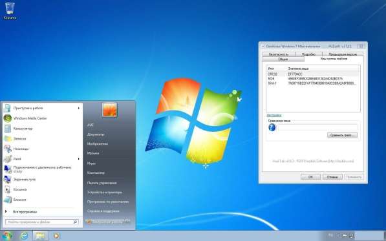Click the hash comparison input field

point(317,127)
